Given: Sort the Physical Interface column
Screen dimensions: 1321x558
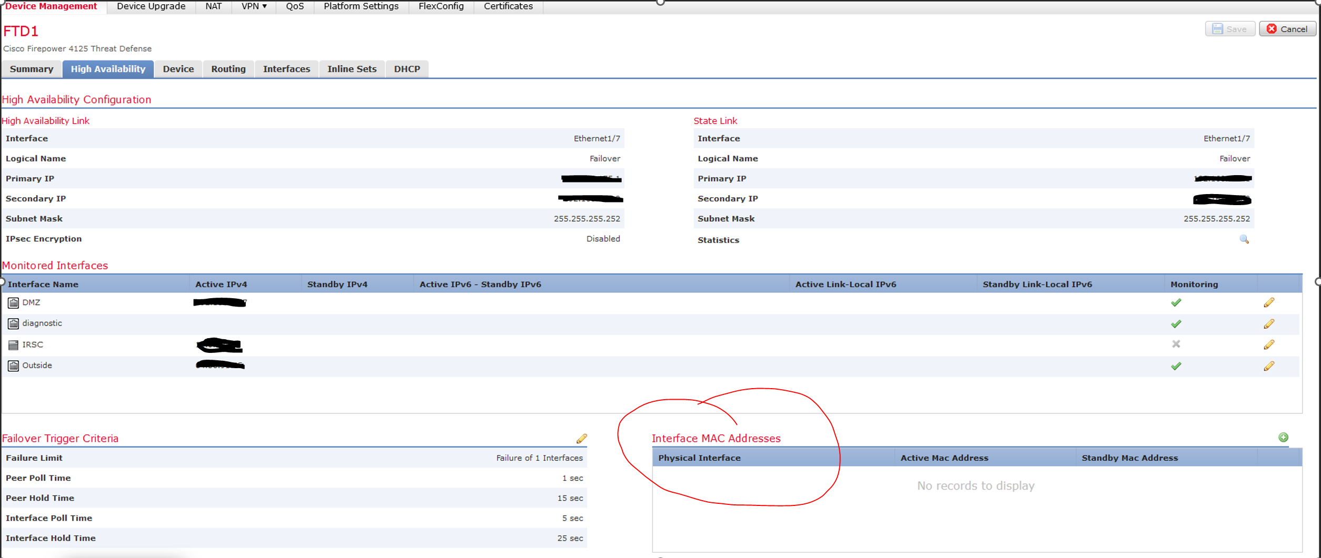Looking at the screenshot, I should tap(699, 457).
